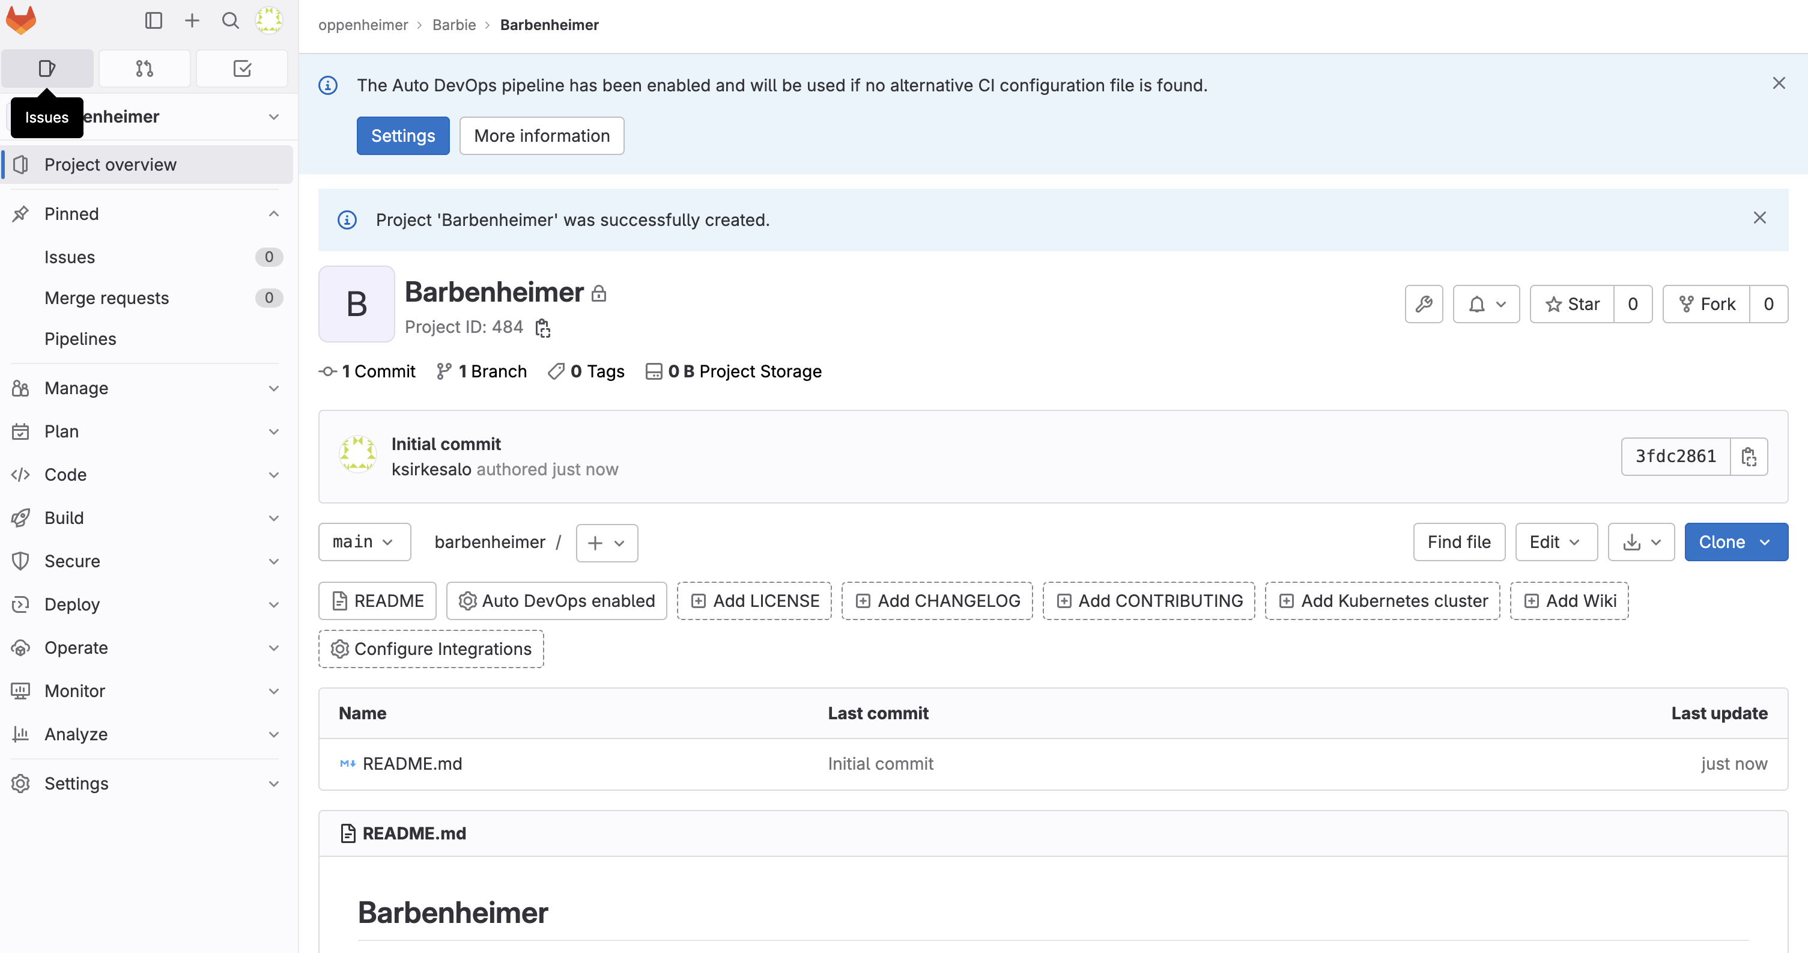The width and height of the screenshot is (1808, 953).
Task: Click the create new item plus icon
Action: [x=192, y=20]
